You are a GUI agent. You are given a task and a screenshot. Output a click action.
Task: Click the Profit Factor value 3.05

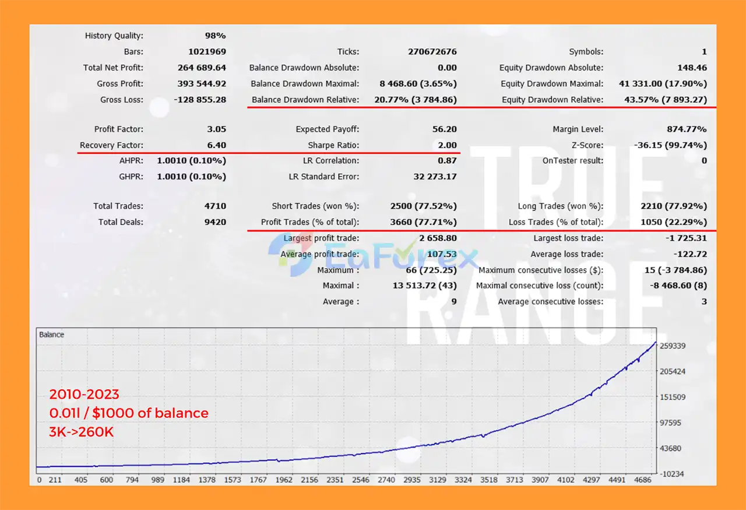[219, 129]
